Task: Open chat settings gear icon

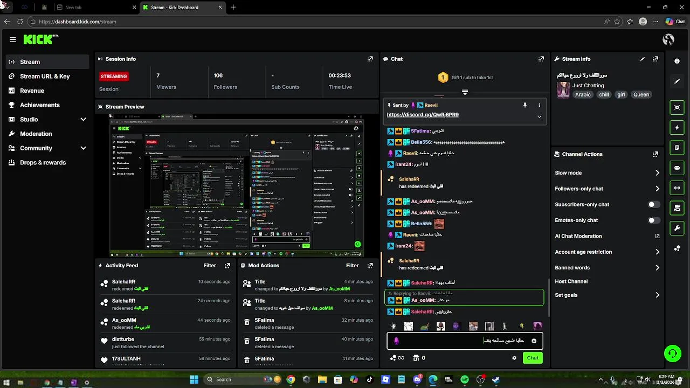Action: pyautogui.click(x=514, y=358)
